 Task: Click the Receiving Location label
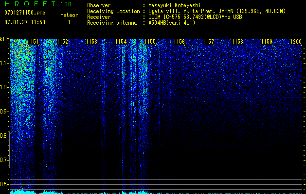(x=113, y=11)
